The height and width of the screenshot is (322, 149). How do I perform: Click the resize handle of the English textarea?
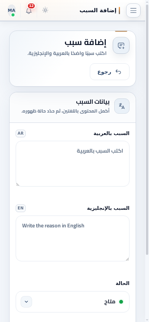click(128, 259)
